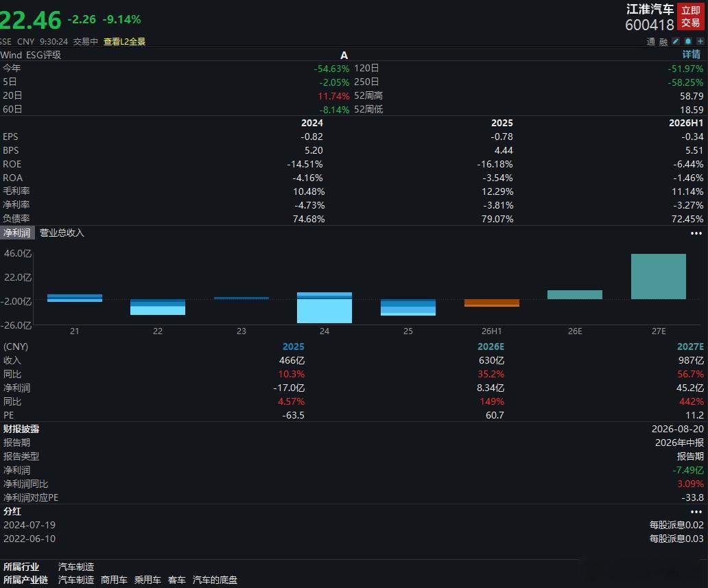Click the 52周高 value 58.79
Screen dimensions: 708x588
pos(692,96)
